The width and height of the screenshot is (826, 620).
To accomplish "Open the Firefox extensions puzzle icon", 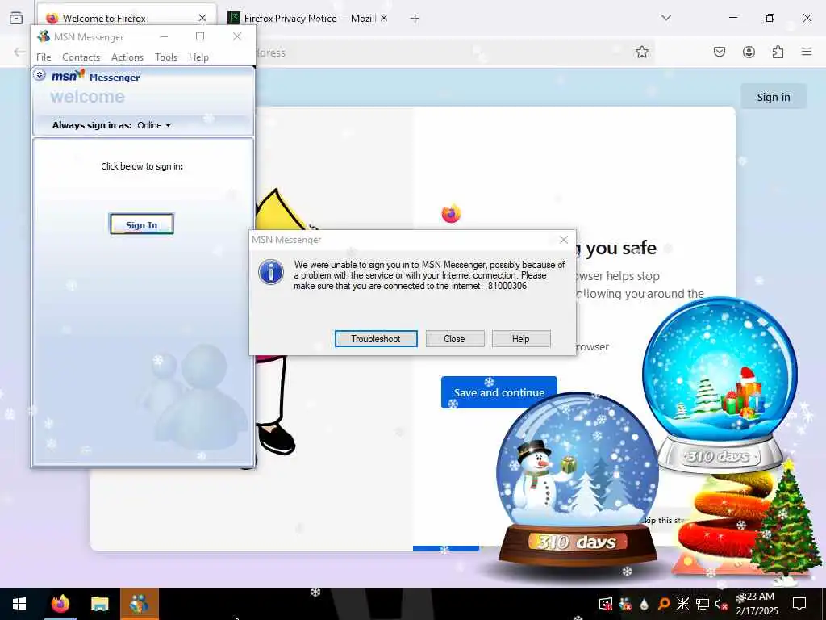I will (x=778, y=52).
